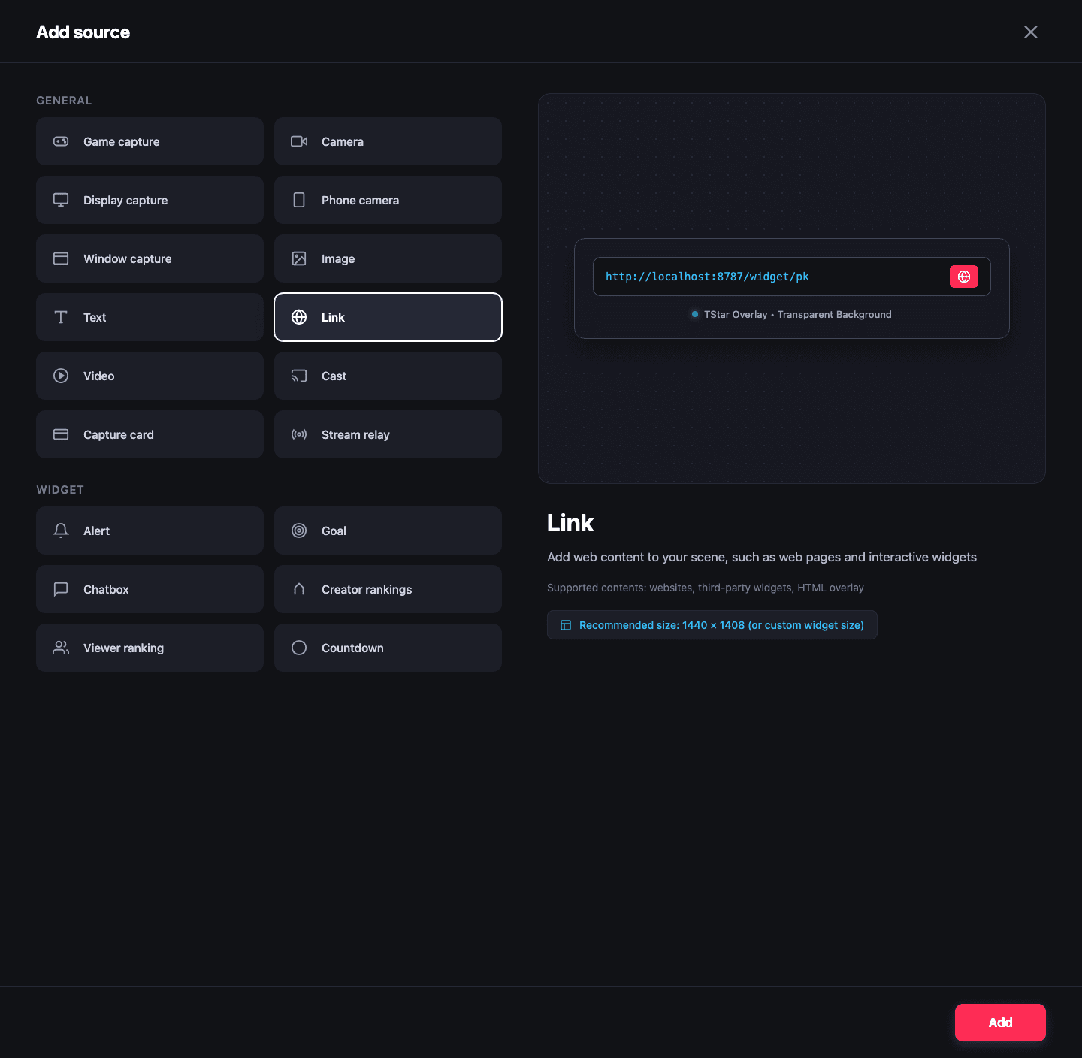Image resolution: width=1082 pixels, height=1058 pixels.
Task: Select the Cast source option
Action: click(x=388, y=376)
